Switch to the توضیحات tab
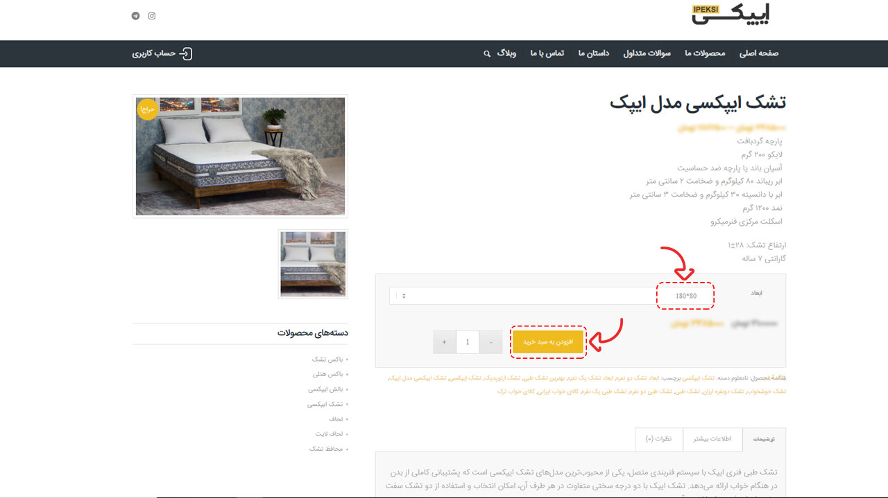 [x=764, y=439]
